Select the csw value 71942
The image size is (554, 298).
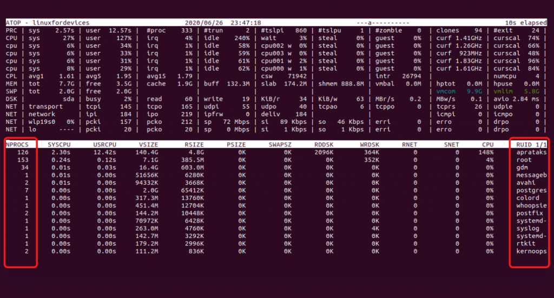[x=297, y=76]
